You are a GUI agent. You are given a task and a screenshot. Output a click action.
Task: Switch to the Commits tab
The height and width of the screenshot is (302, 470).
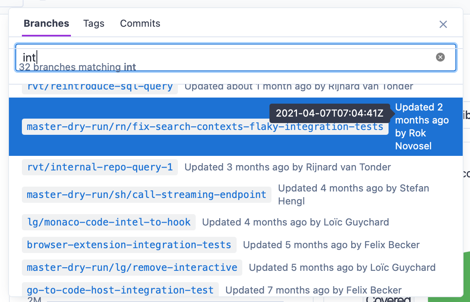(x=140, y=23)
